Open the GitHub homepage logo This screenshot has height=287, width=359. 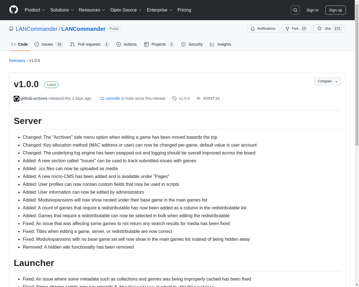pyautogui.click(x=13, y=10)
